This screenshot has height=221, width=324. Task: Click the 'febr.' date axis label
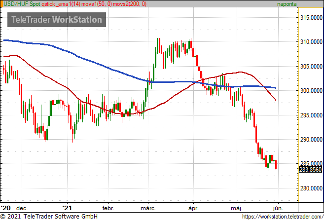coord(108,208)
